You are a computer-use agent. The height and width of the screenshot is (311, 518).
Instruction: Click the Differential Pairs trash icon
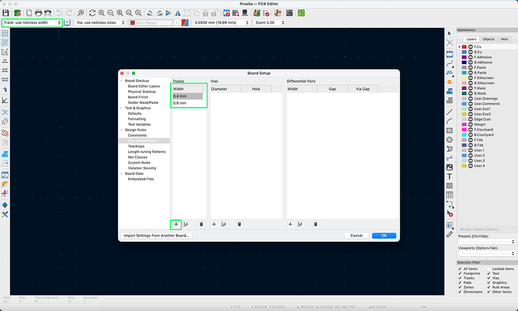pos(316,224)
